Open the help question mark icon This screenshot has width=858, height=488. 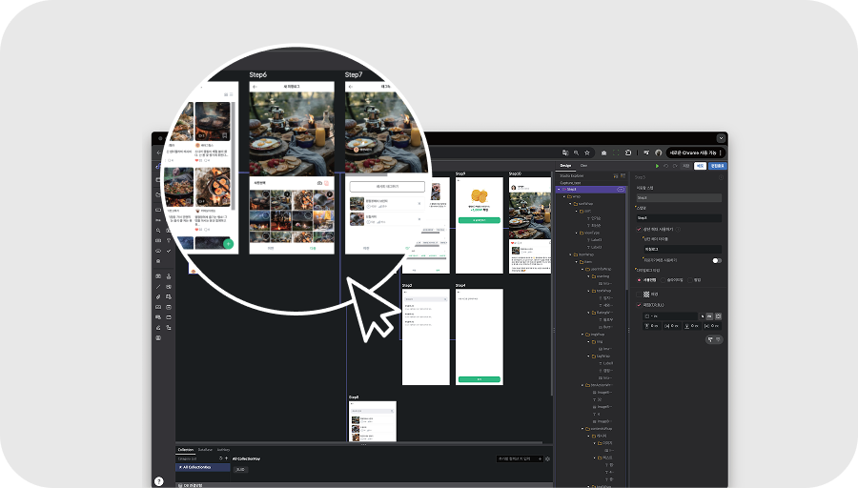click(x=159, y=481)
